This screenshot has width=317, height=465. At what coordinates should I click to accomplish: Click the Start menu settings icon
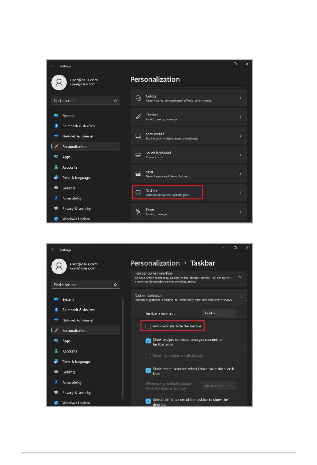pos(138,174)
